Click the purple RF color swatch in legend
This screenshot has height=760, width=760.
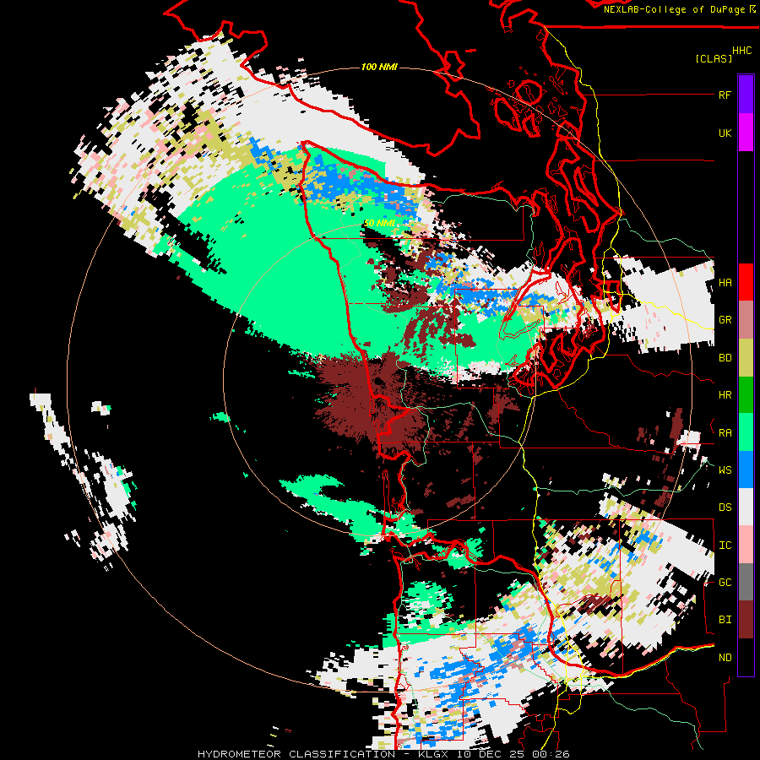point(746,95)
